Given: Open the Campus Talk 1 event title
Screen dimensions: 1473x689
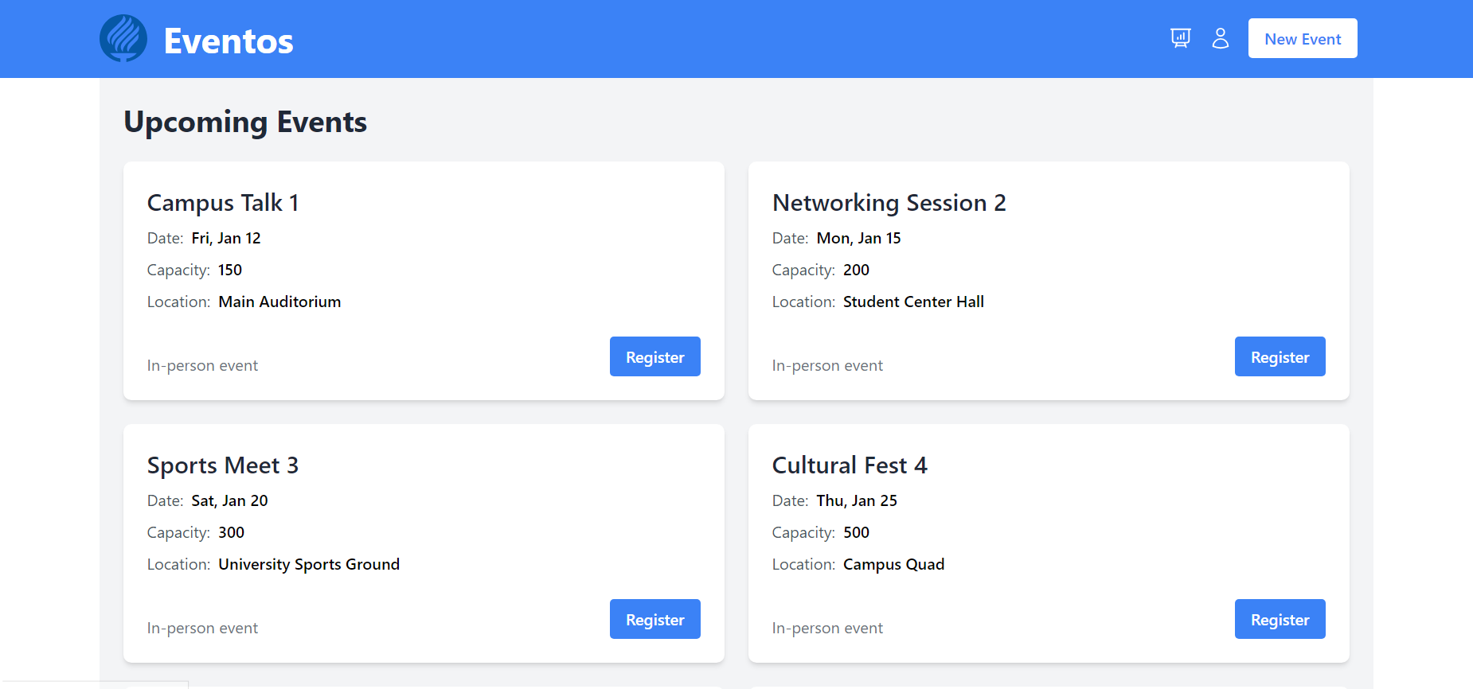Looking at the screenshot, I should tap(223, 203).
